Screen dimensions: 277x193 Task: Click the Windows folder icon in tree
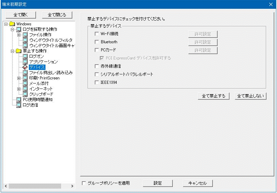tap(12, 24)
